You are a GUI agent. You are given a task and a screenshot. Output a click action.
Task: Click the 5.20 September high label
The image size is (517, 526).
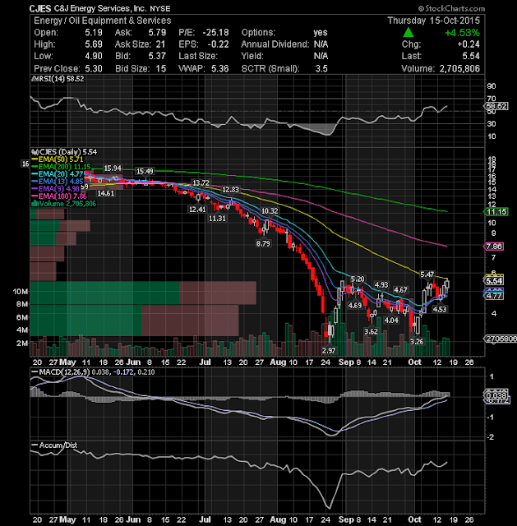(x=358, y=279)
